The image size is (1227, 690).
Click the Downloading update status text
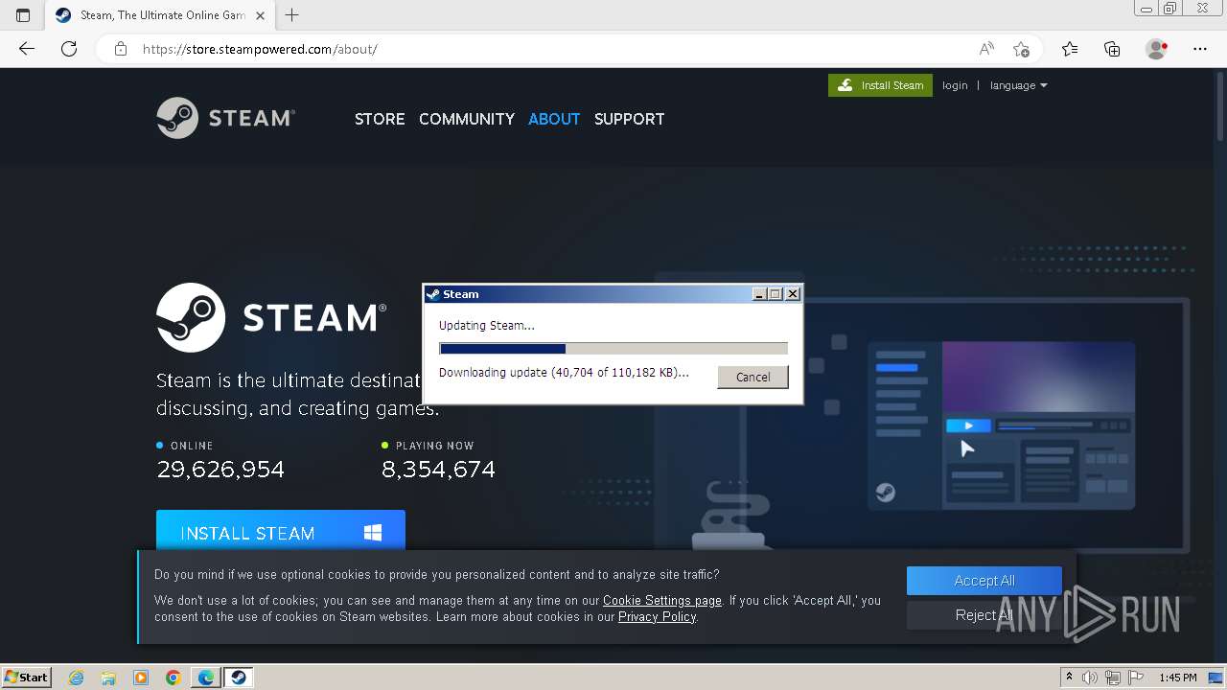coord(564,373)
